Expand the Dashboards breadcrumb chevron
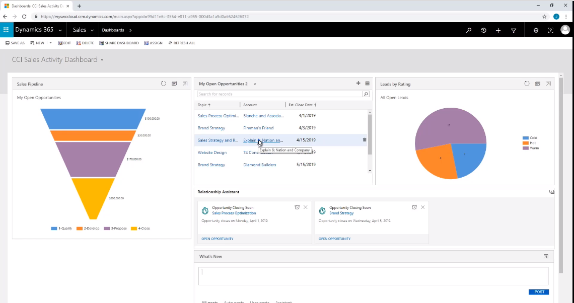This screenshot has width=574, height=303. coord(130,30)
